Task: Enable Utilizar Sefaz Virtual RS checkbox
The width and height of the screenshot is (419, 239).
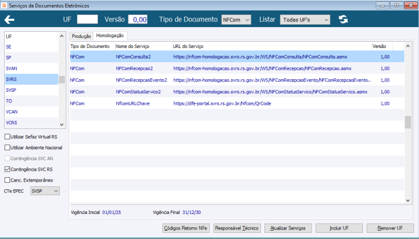Action: point(7,137)
